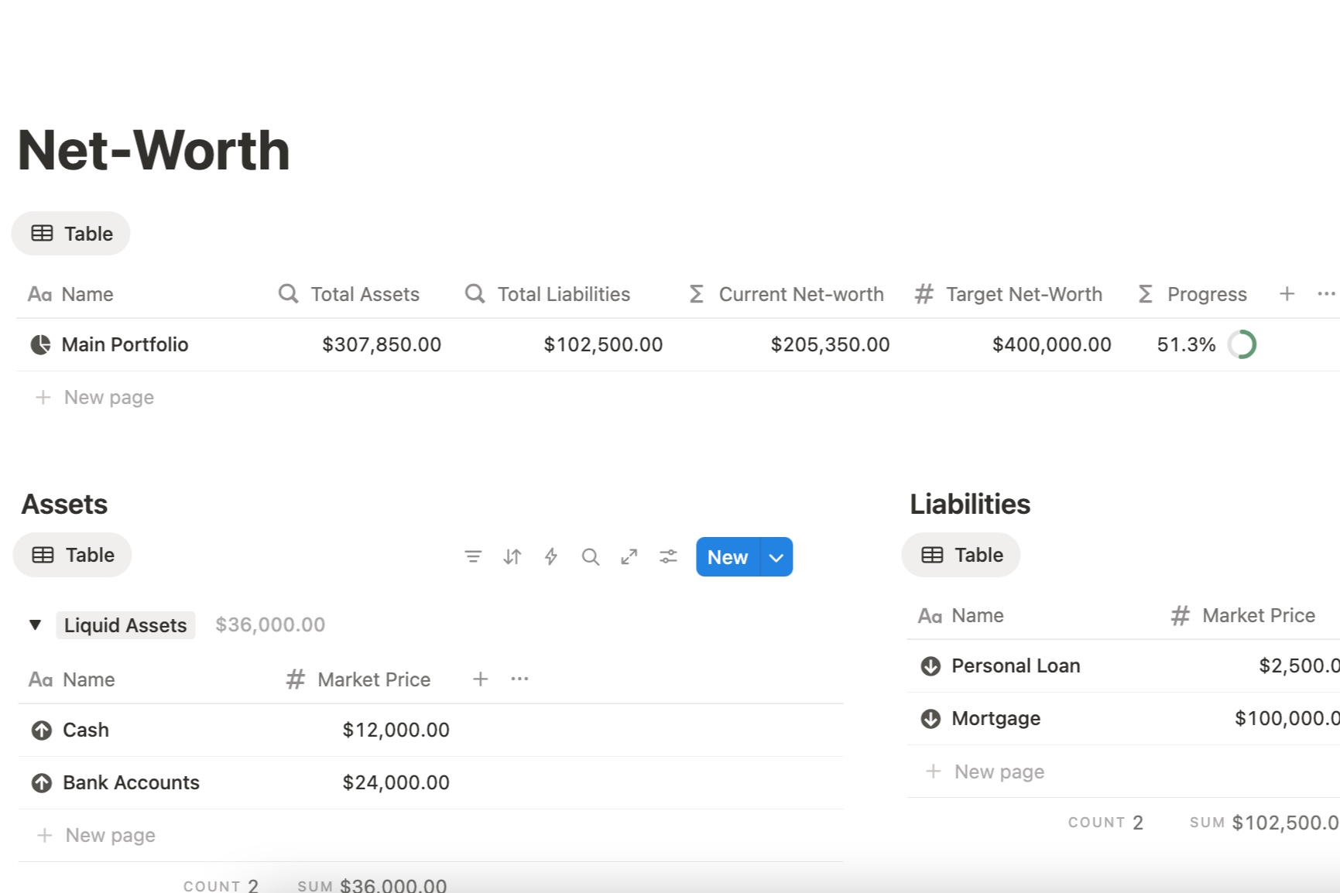Click the filter icon in Assets toolbar

tap(473, 556)
